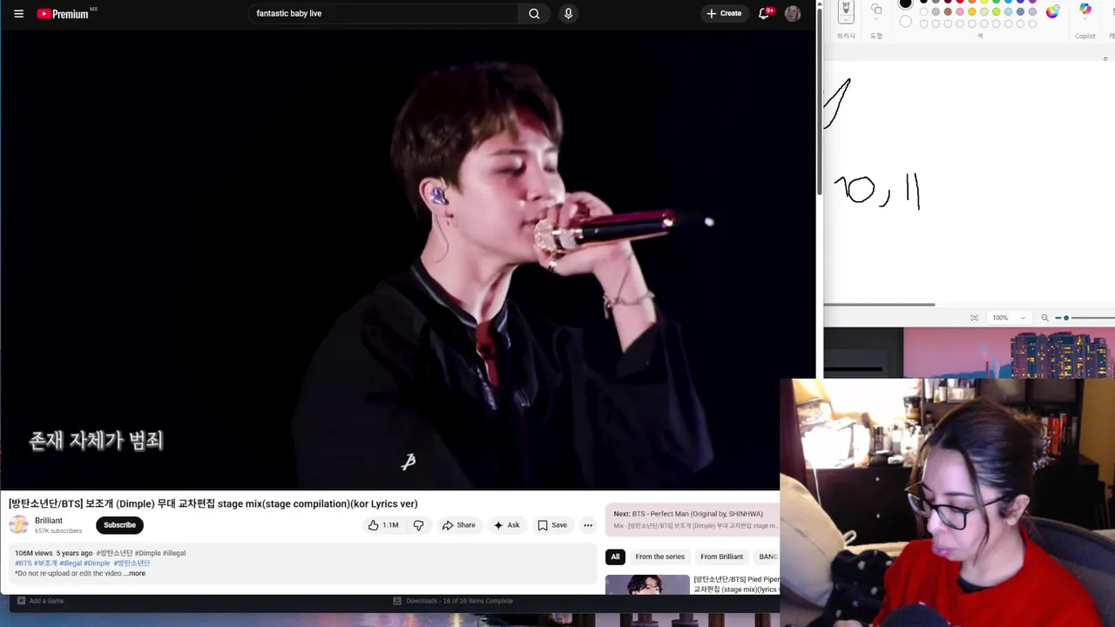Share the Dimple stage mix video
Image resolution: width=1115 pixels, height=627 pixels.
click(x=458, y=525)
